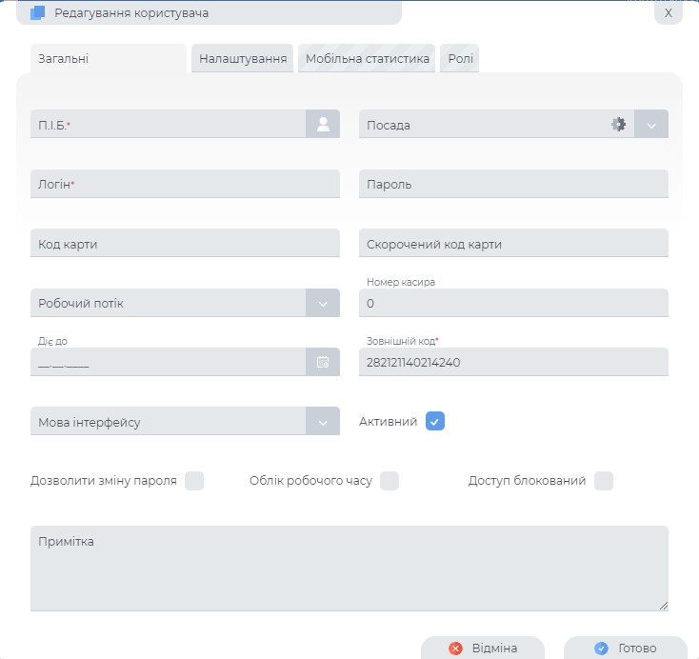The height and width of the screenshot is (659, 699).
Task: Open the Робочий потік dropdown
Action: [x=323, y=303]
